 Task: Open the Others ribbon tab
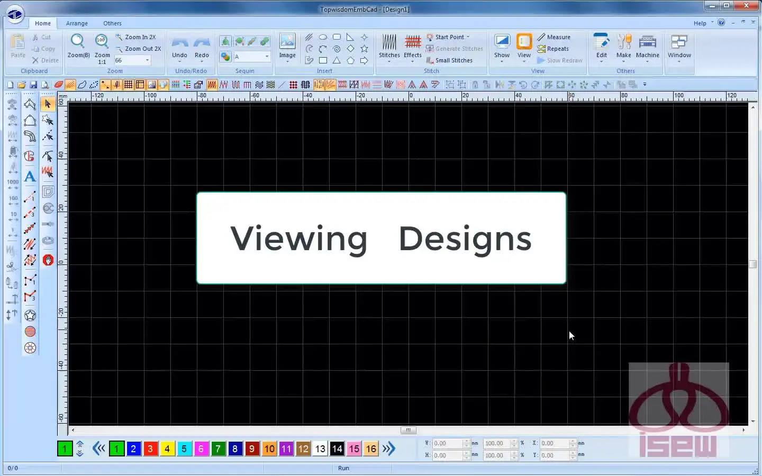coord(112,23)
